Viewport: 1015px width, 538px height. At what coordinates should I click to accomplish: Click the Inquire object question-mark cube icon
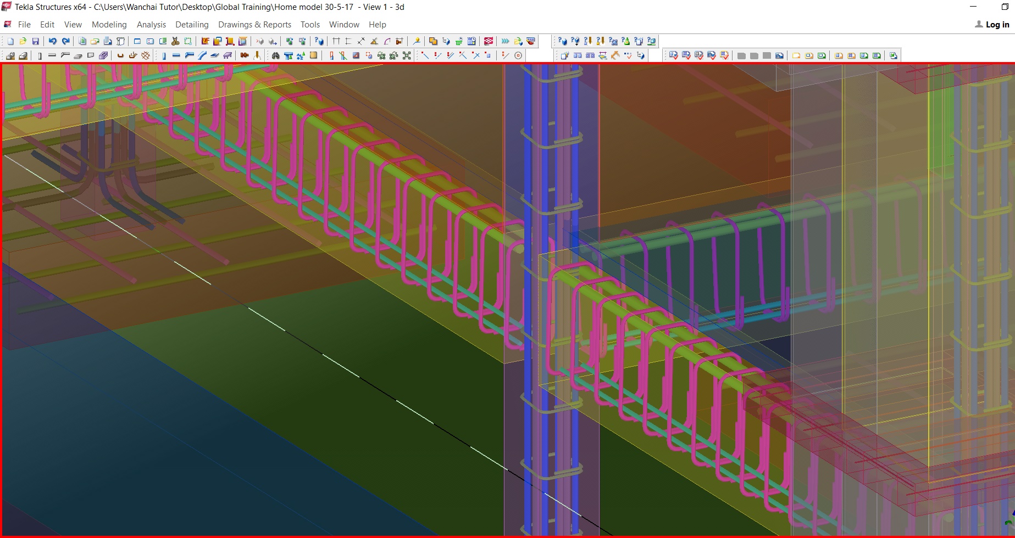(319, 41)
